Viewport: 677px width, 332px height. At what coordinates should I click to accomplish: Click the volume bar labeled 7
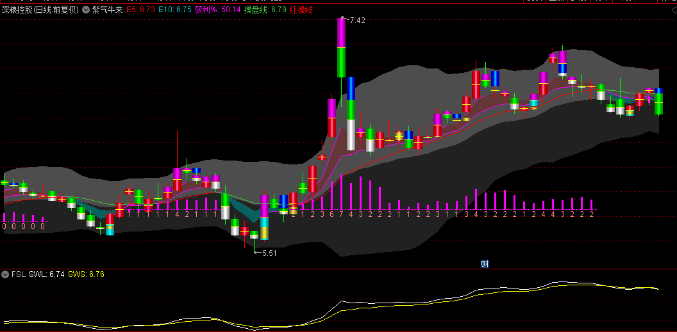click(341, 192)
